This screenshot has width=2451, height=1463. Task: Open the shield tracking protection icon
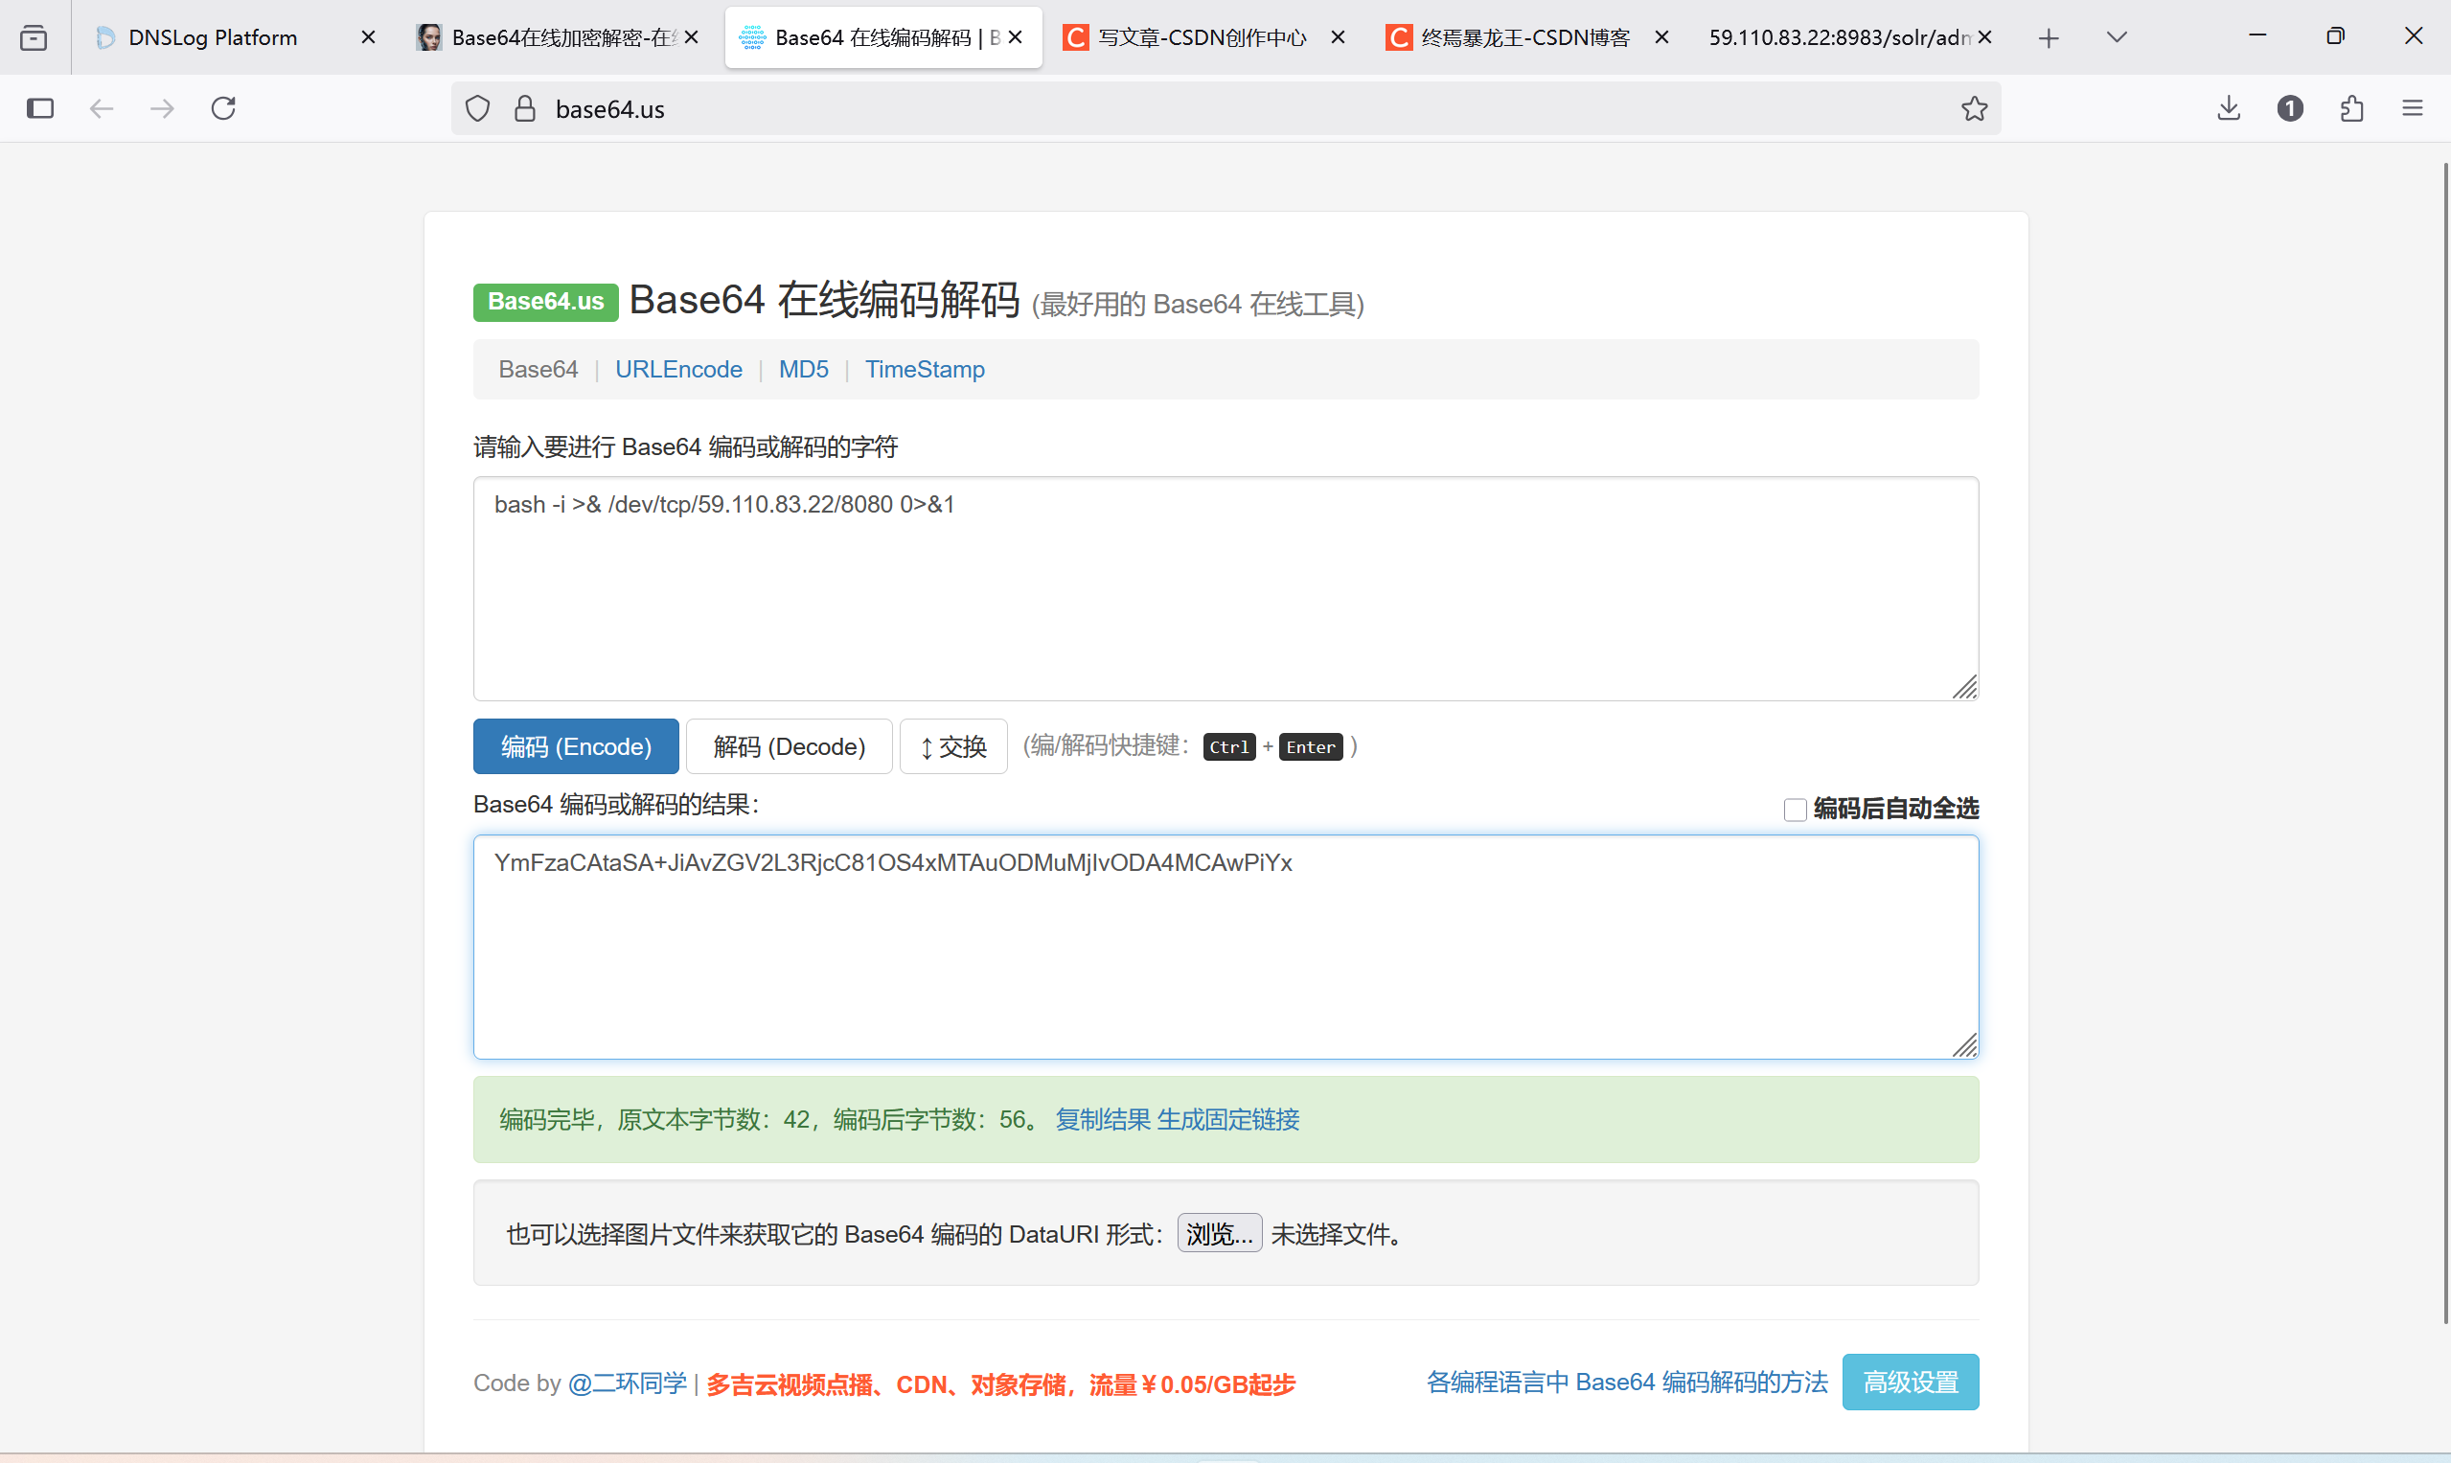tap(477, 108)
